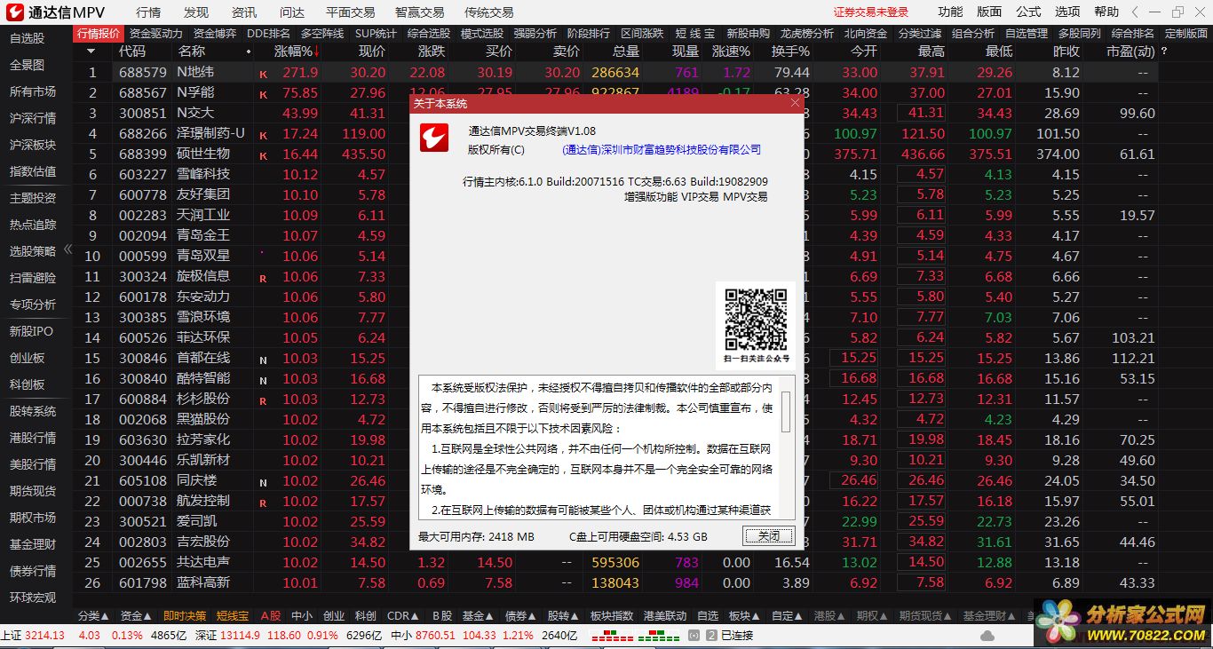1213x649 pixels.
Task: Click the 证券交易未登录 login link
Action: coord(871,12)
